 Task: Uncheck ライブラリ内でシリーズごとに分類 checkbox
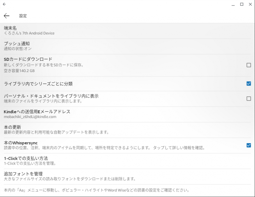point(249,84)
